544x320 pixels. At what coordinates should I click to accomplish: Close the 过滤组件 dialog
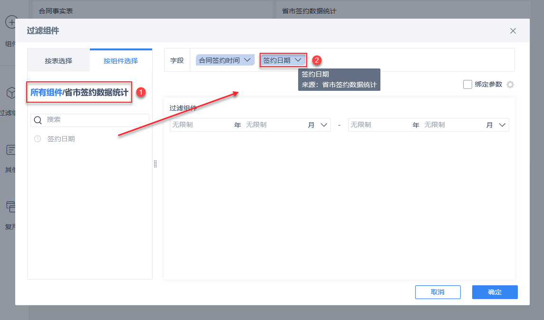(x=513, y=31)
